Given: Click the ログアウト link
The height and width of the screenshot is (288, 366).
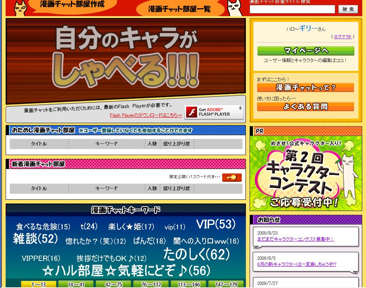Looking at the screenshot, I should tap(343, 37).
